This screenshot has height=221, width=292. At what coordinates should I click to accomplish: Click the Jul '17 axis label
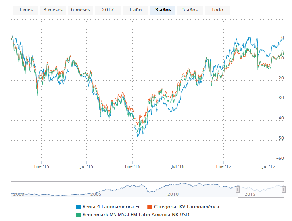click(x=269, y=166)
